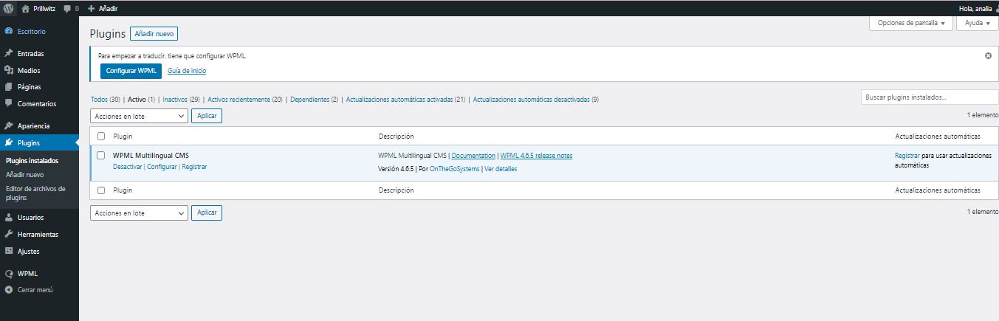This screenshot has height=321, width=999.
Task: Go to Plugins instalados submenu
Action: [x=32, y=160]
